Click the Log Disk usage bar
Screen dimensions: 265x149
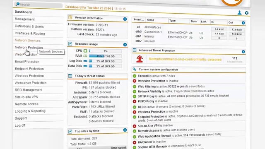(x=105, y=61)
